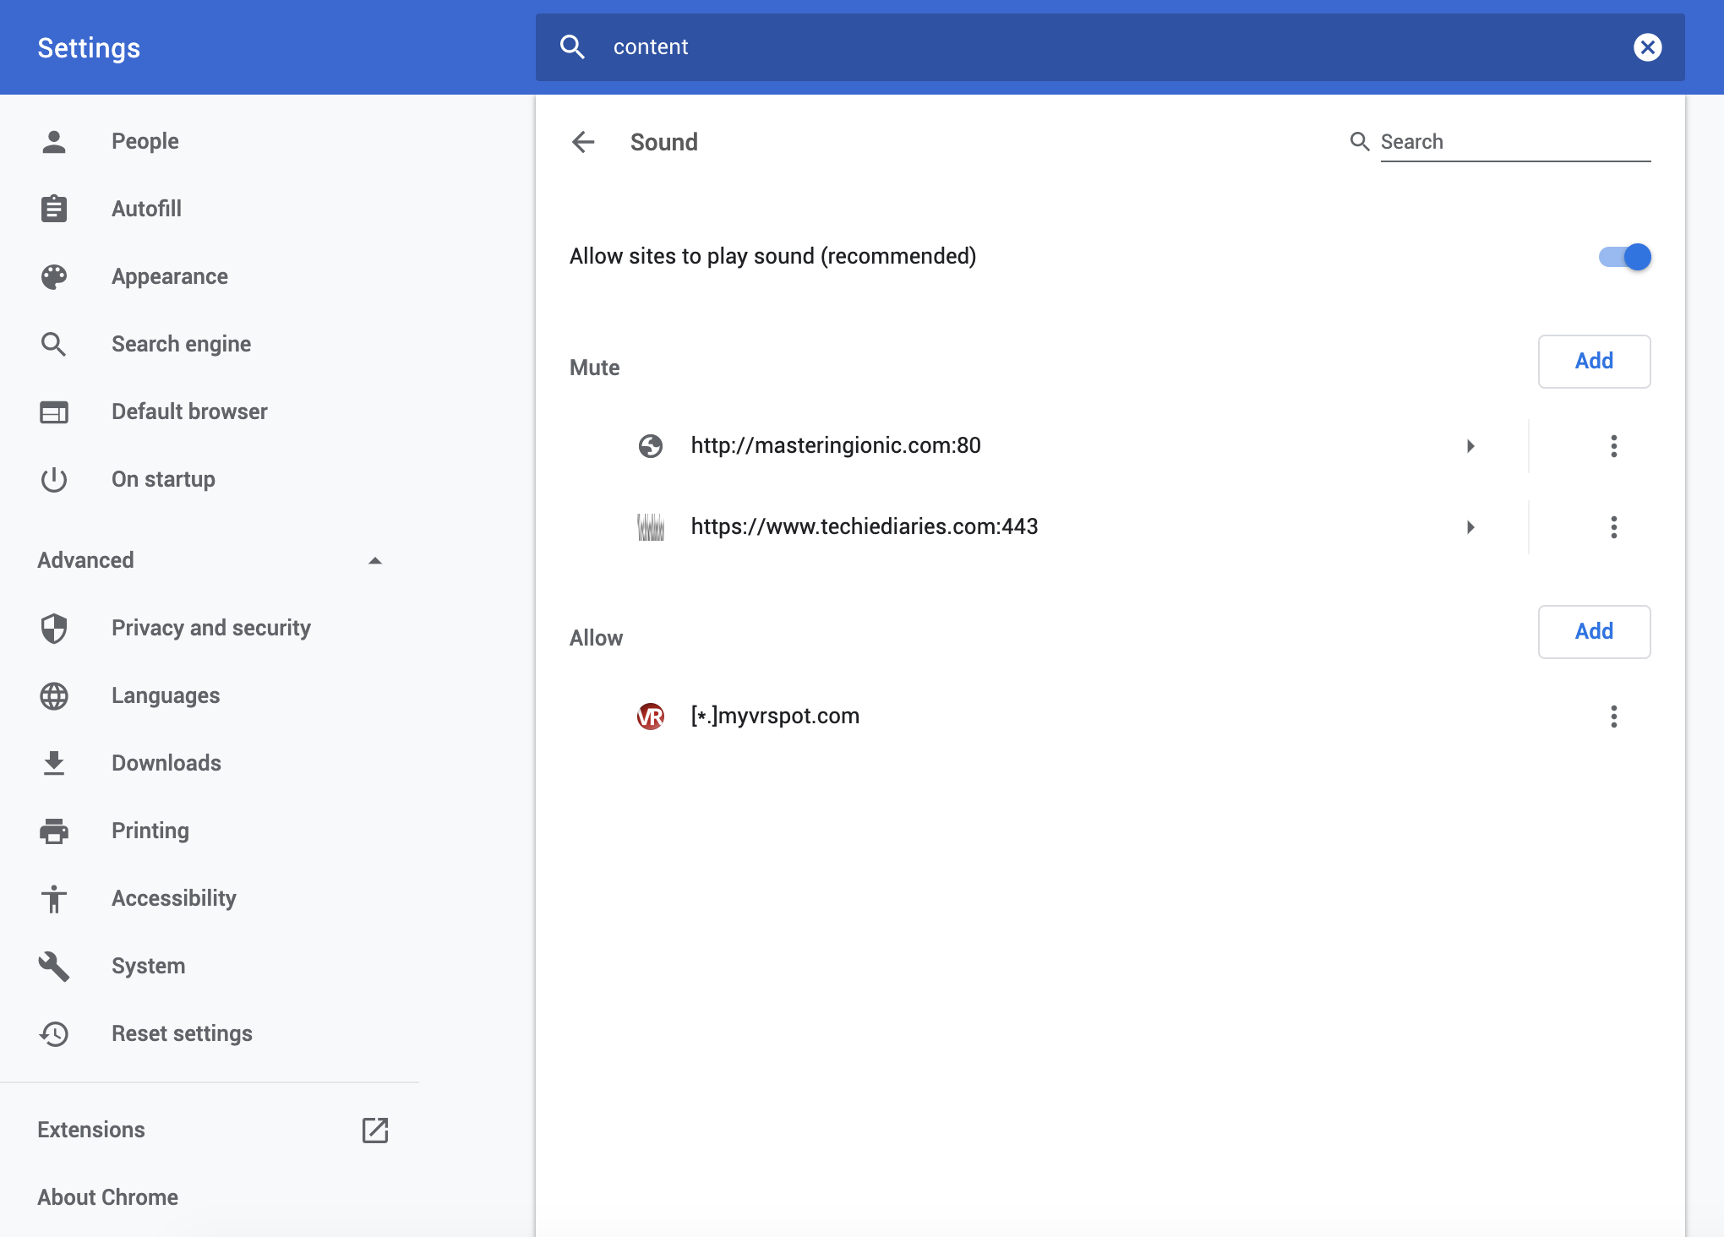The image size is (1724, 1237).
Task: Click the Languages globe icon
Action: point(54,695)
